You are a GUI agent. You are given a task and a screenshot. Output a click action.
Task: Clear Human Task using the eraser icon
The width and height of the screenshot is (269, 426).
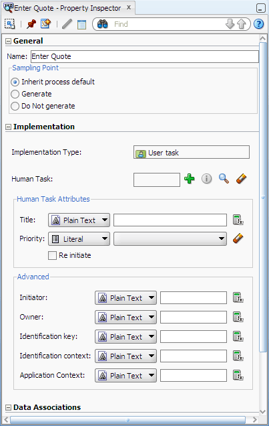click(241, 179)
